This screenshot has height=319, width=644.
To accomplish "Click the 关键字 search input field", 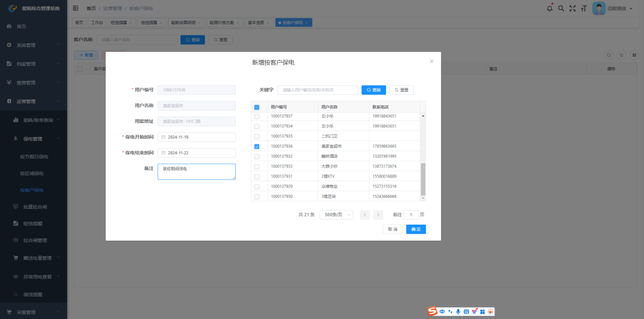I will [318, 90].
